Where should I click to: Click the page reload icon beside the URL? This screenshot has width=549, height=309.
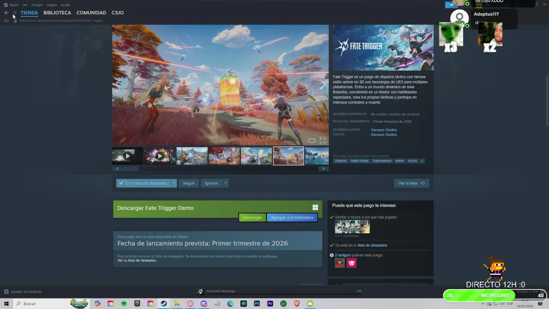pyautogui.click(x=6, y=21)
